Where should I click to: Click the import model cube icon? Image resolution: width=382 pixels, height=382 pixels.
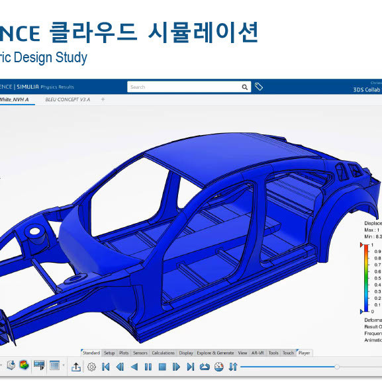click(11, 365)
